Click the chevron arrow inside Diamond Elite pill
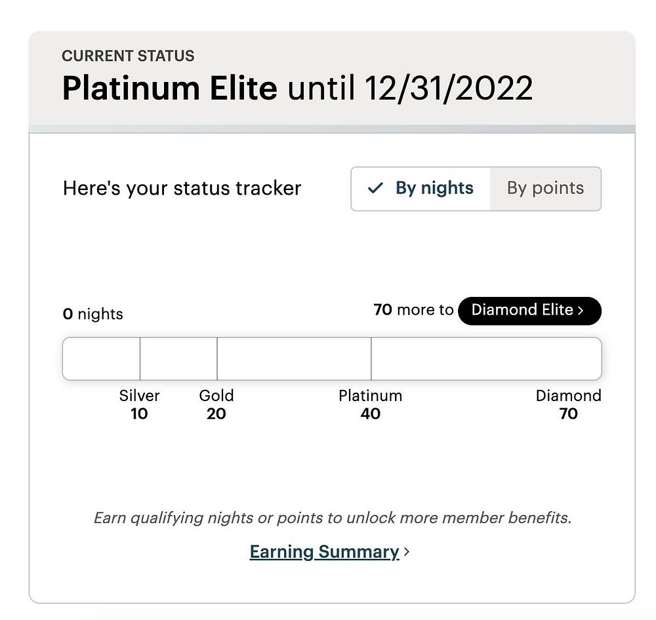The image size is (656, 620). click(581, 311)
